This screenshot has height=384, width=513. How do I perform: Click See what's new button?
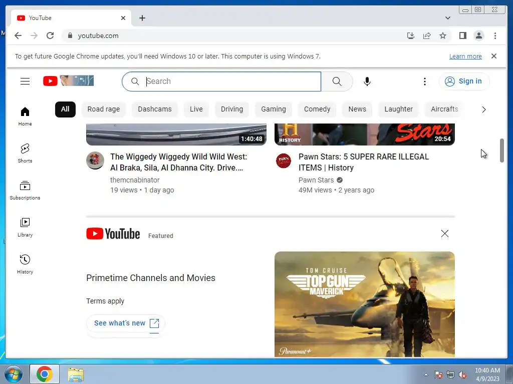126,323
